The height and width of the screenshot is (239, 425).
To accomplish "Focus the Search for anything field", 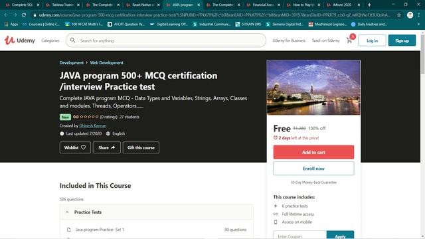I will [x=166, y=40].
